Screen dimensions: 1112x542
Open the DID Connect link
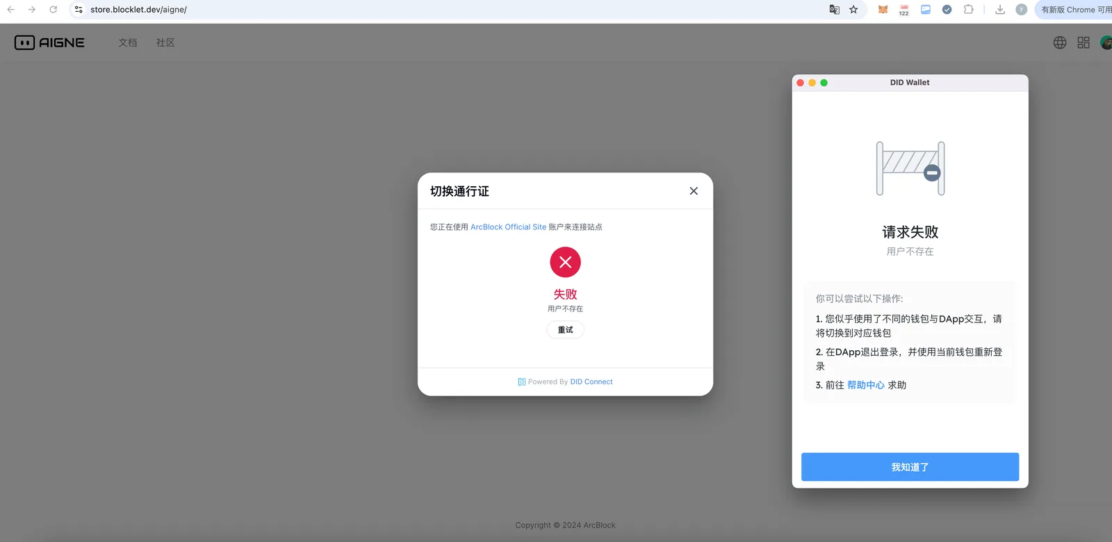591,381
